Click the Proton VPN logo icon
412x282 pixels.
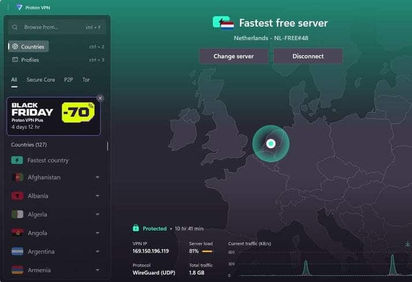click(x=19, y=7)
